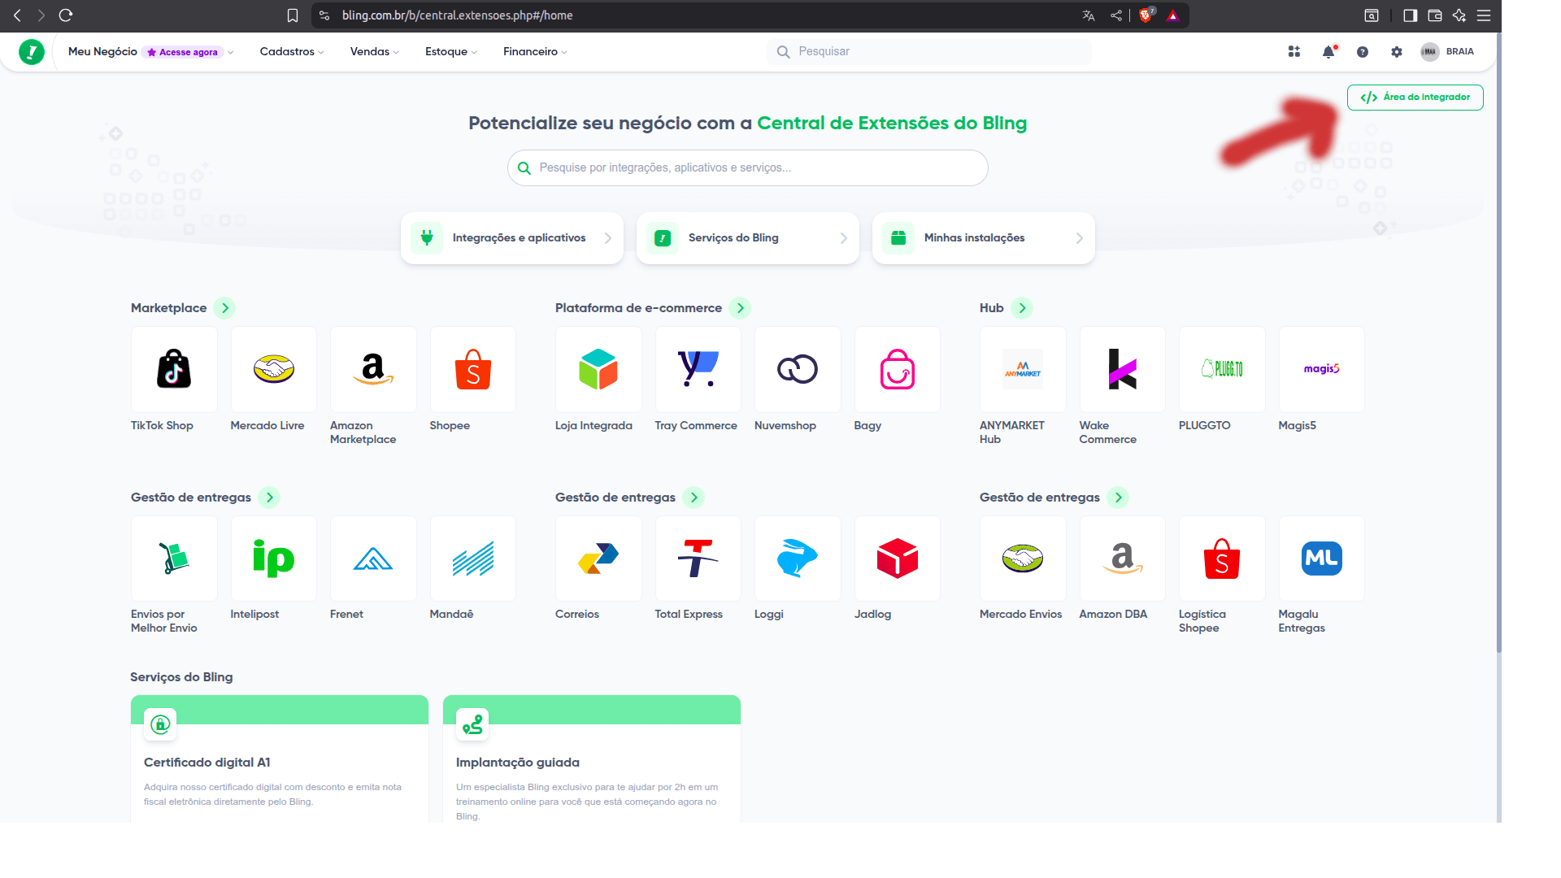The width and height of the screenshot is (1561, 878).
Task: Open the apps grid icon in header
Action: (1294, 52)
